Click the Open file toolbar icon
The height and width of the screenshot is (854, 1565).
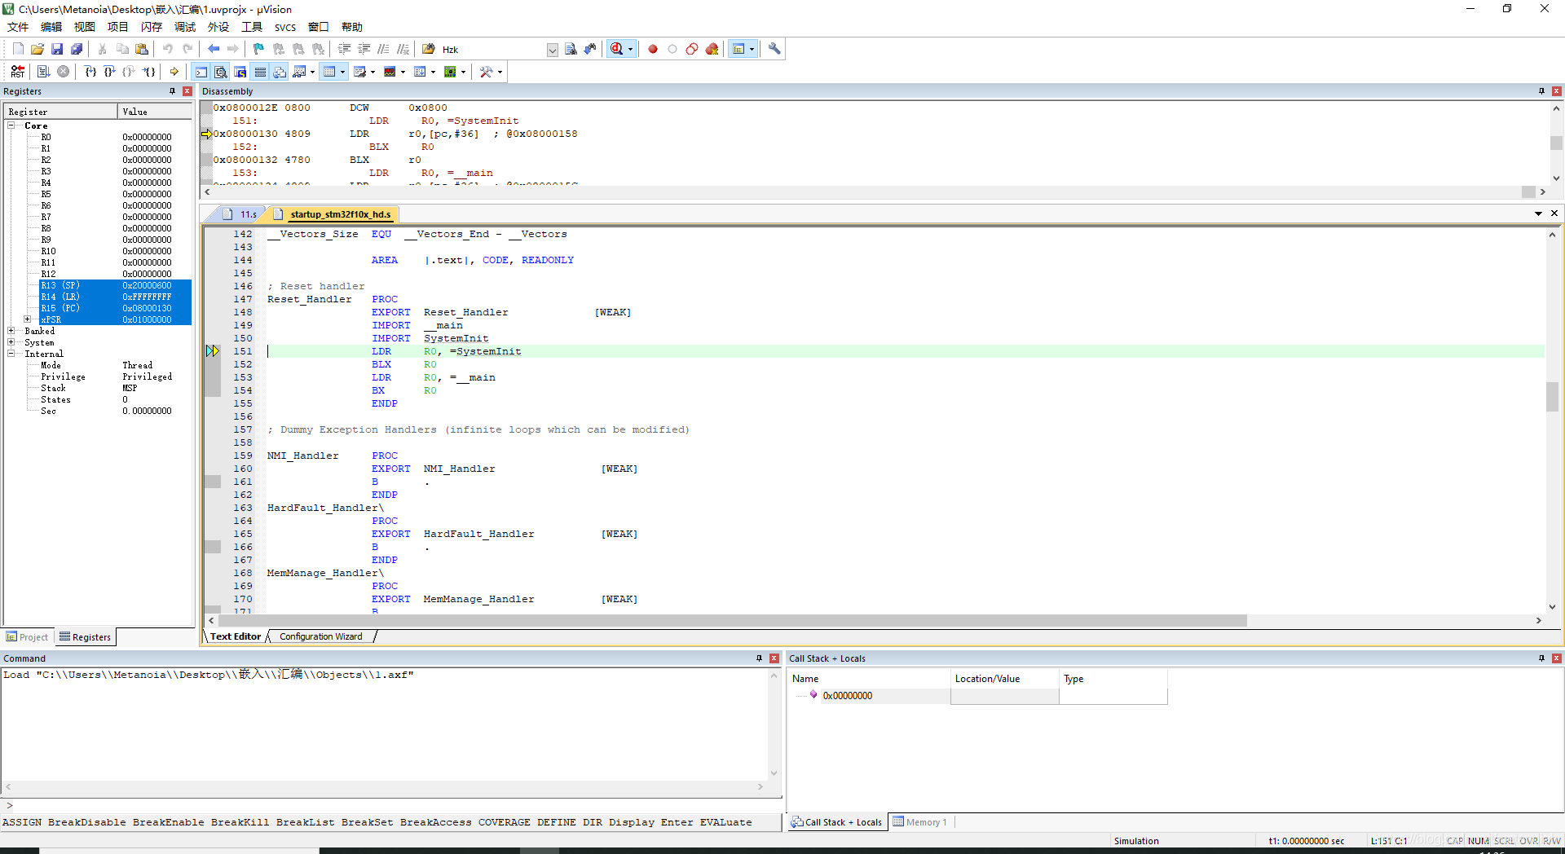click(37, 49)
